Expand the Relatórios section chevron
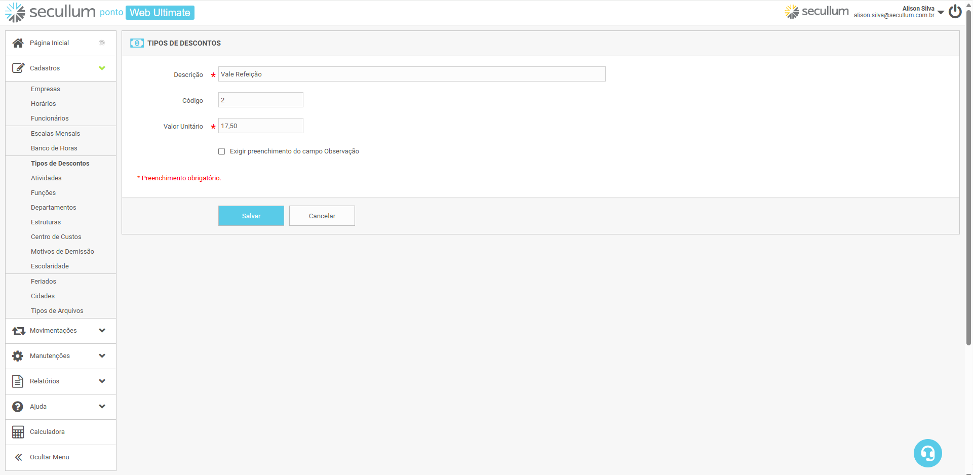973x475 pixels. pyautogui.click(x=102, y=381)
